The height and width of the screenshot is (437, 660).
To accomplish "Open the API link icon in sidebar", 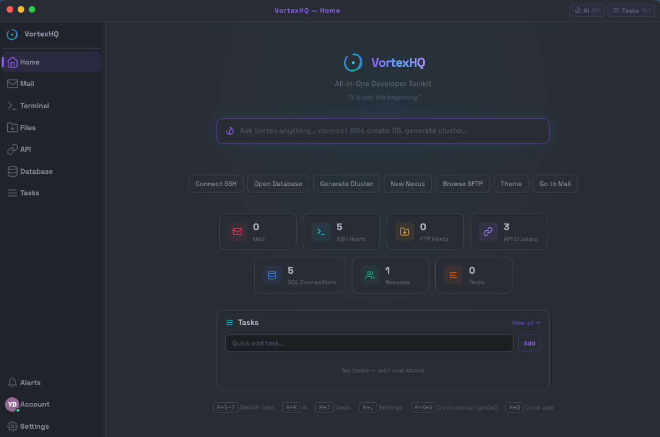I will 12,150.
